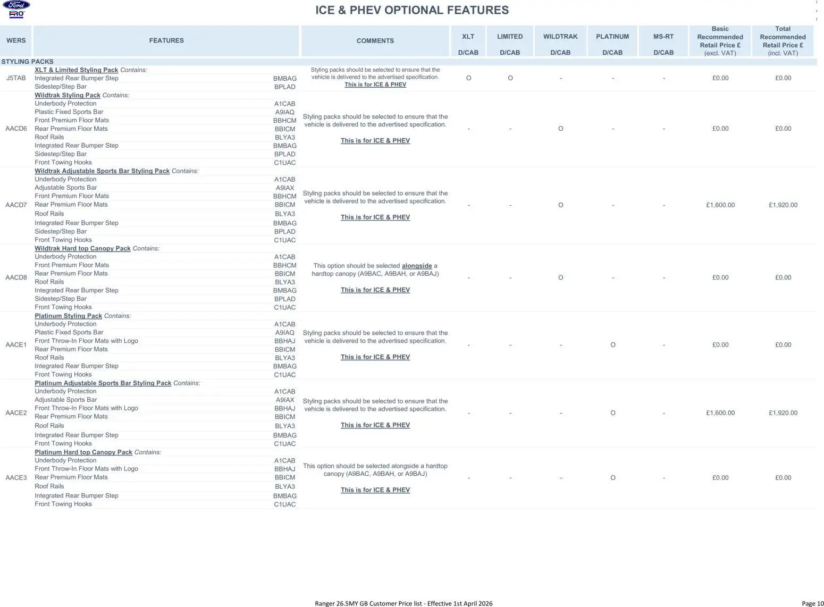The height and width of the screenshot is (607, 824).
Task: Click WERS code AACD7
Action: point(16,205)
